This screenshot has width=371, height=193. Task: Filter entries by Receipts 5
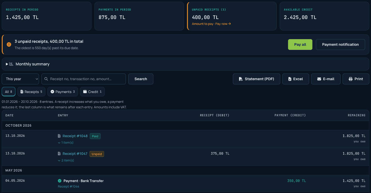31,92
